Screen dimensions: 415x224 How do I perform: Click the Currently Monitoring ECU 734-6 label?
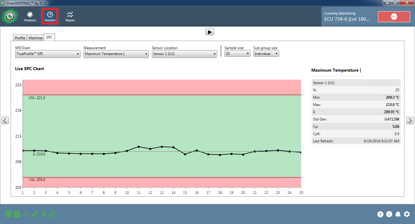(x=347, y=17)
